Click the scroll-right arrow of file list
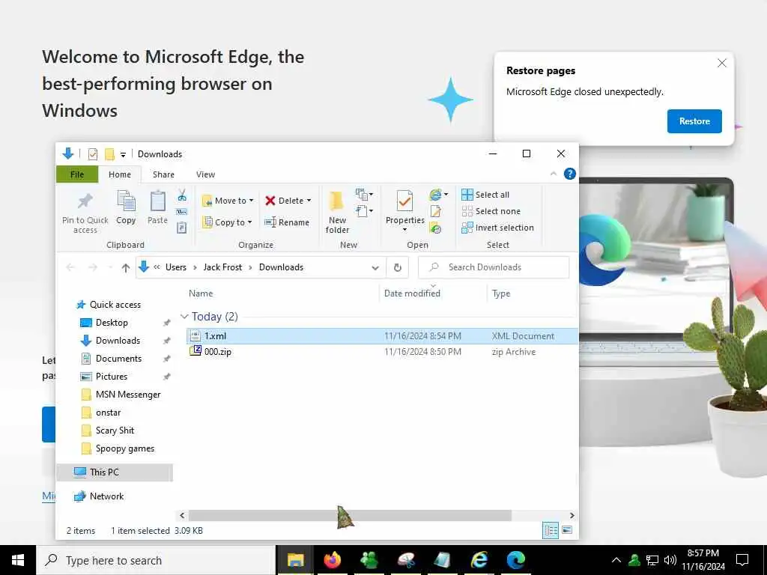Screen dimensions: 767x575 click(572, 515)
